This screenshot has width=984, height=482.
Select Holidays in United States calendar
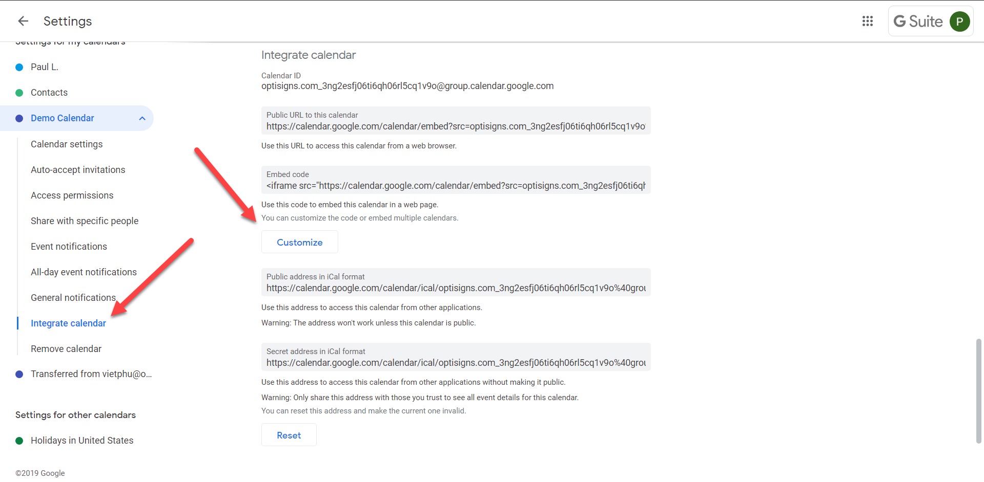tap(82, 441)
